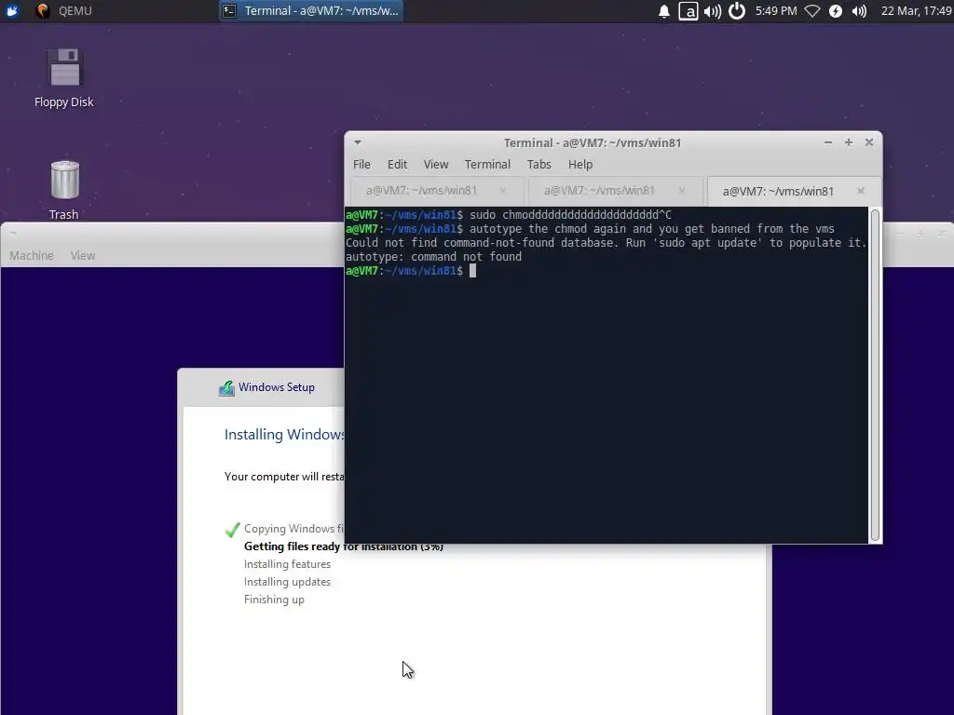Close the first terminal tab
This screenshot has height=715, width=954.
point(502,190)
